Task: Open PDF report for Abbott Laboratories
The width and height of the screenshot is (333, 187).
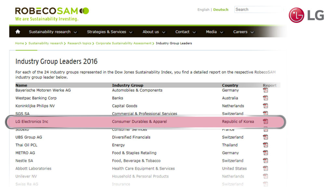Action: (265, 168)
